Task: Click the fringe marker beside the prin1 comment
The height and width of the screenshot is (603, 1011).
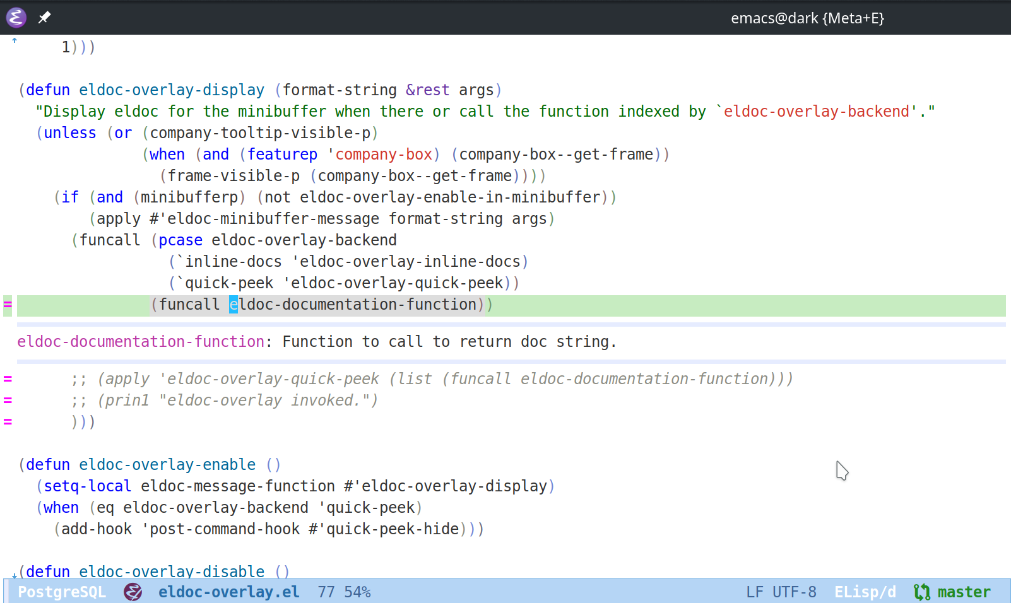Action: coord(8,401)
